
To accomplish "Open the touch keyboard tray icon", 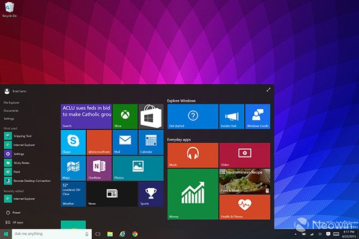I will [x=336, y=234].
